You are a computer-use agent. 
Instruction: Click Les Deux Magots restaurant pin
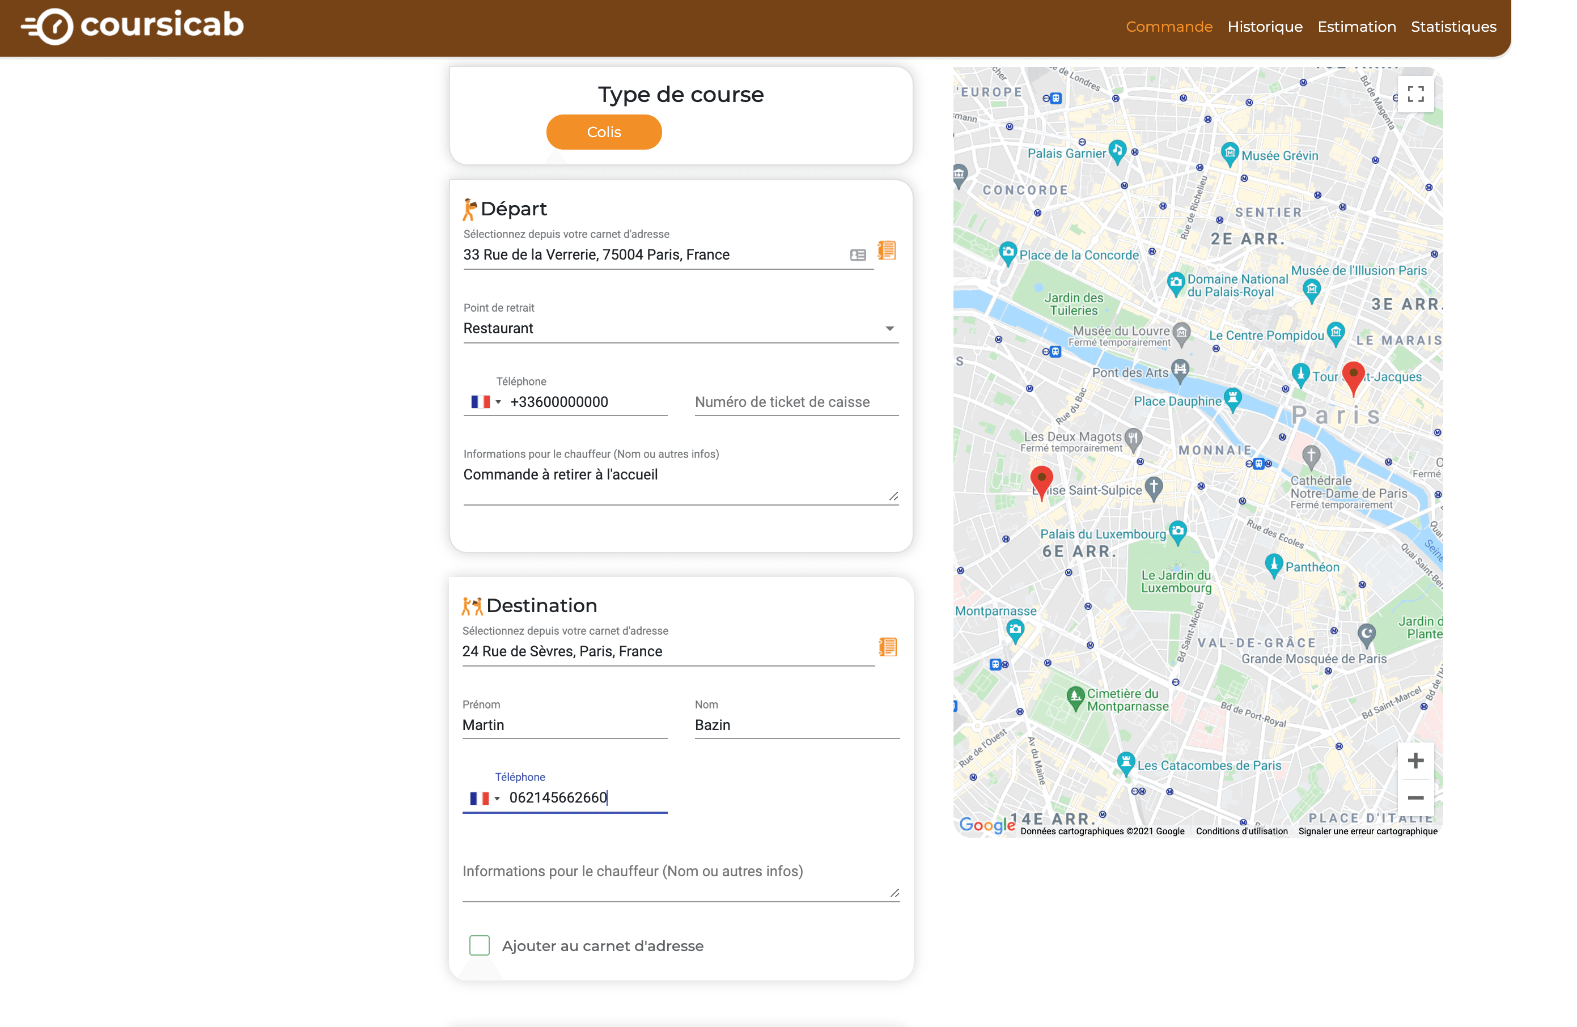click(1133, 439)
